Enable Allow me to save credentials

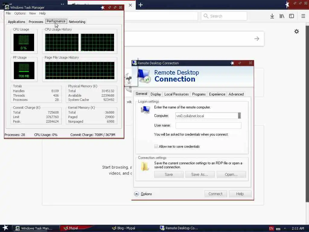pos(156,147)
